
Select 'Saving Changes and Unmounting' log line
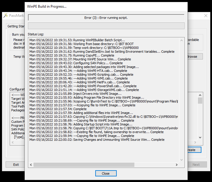pos(97,140)
